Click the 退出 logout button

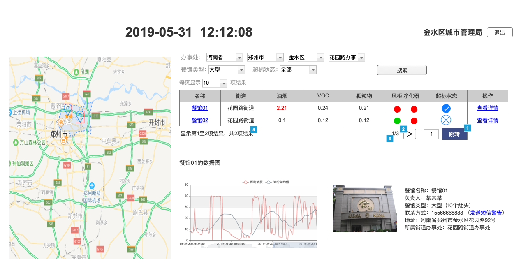pyautogui.click(x=500, y=32)
